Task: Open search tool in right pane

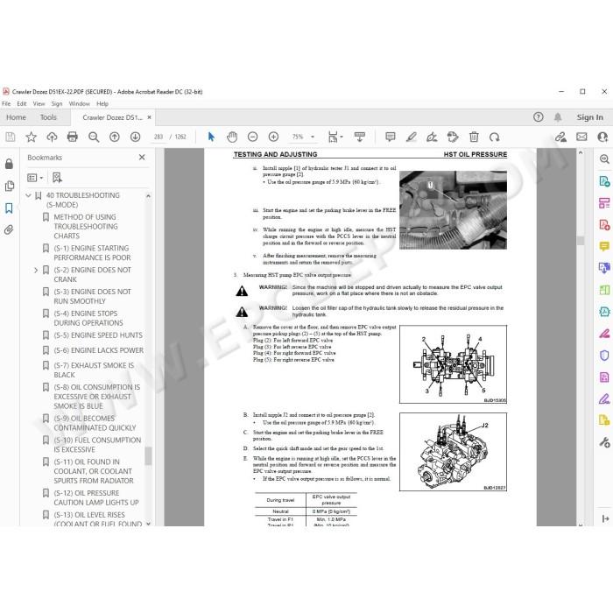Action: point(604,159)
